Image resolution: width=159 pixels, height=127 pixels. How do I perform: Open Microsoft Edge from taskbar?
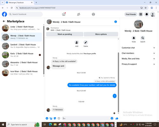click(x=50, y=124)
